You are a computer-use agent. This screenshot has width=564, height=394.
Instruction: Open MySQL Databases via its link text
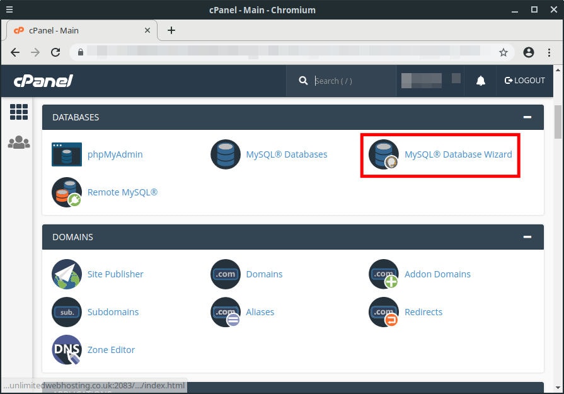pyautogui.click(x=287, y=154)
